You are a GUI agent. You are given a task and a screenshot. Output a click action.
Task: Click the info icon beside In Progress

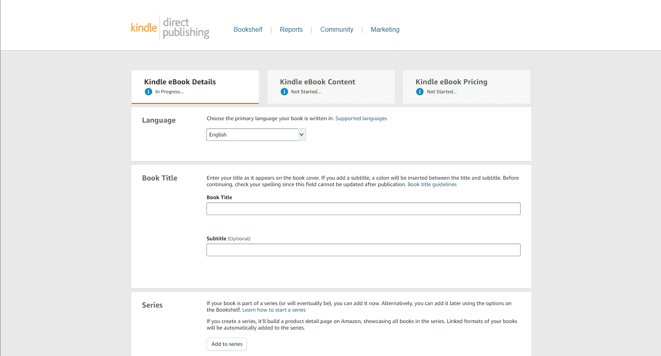[x=149, y=92]
